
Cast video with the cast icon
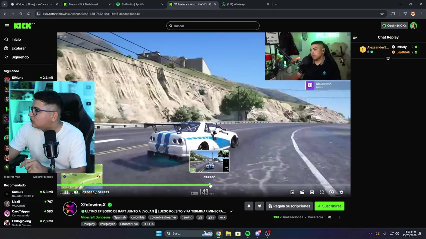[x=302, y=192]
